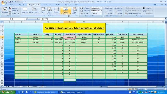Select column G header
167x94 pixels.
(70, 22)
